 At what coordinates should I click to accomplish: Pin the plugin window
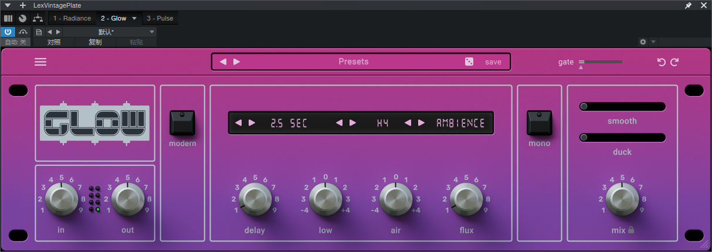[689, 5]
